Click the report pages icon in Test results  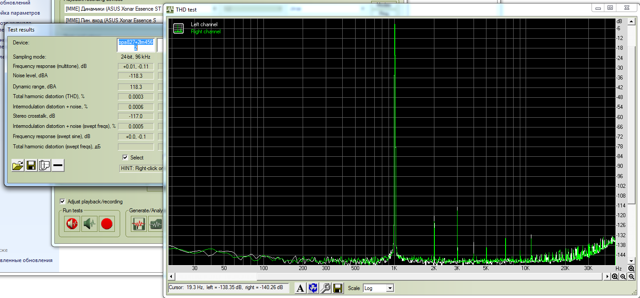tap(45, 166)
